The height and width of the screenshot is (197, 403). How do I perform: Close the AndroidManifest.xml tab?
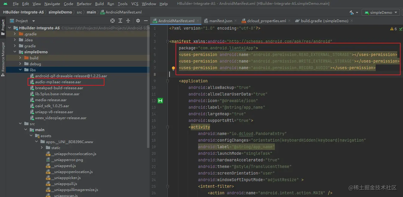(197, 21)
